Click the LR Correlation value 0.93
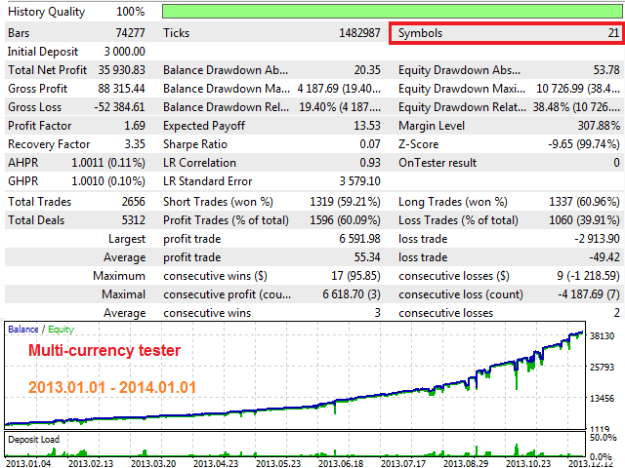Image resolution: width=625 pixels, height=468 pixels. (x=369, y=163)
